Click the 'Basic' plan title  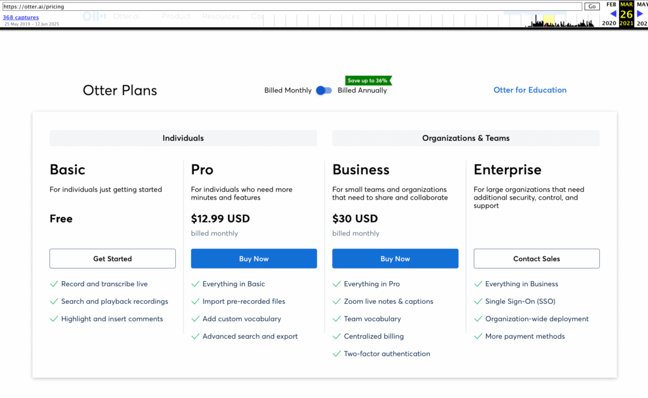click(x=67, y=169)
